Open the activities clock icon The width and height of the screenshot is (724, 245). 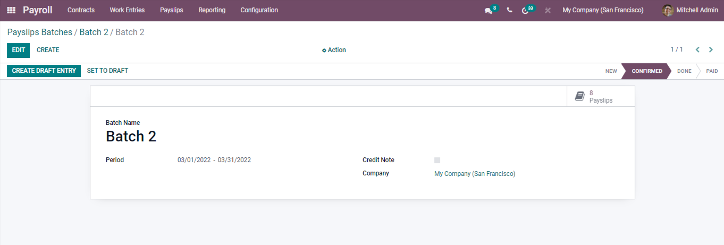[x=526, y=11]
